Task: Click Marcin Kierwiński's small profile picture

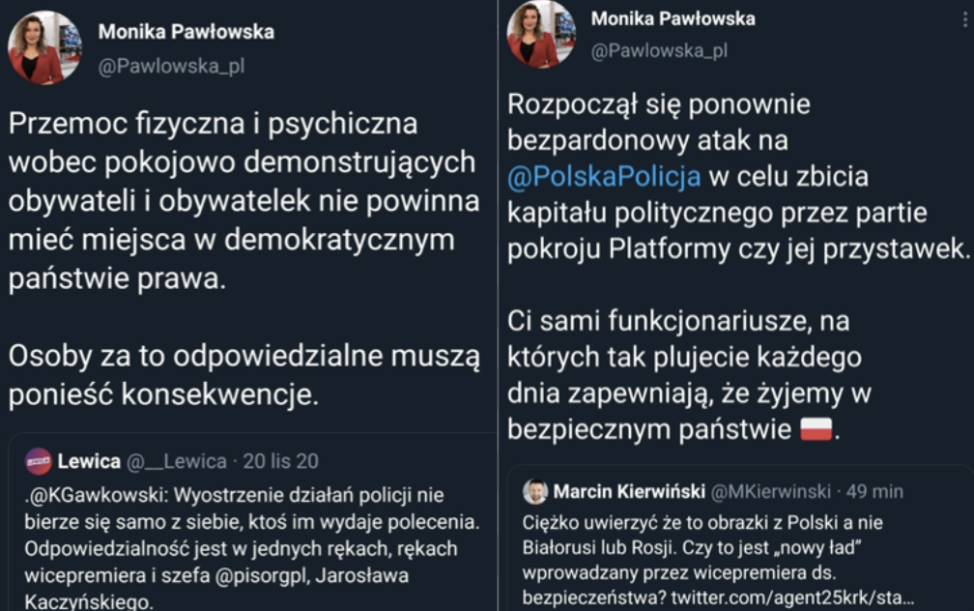Action: pos(534,492)
